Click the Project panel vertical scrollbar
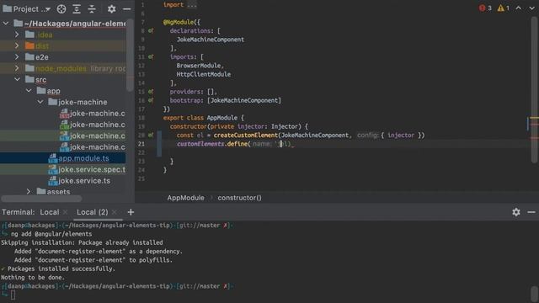This screenshot has width=539, height=303. click(130, 55)
